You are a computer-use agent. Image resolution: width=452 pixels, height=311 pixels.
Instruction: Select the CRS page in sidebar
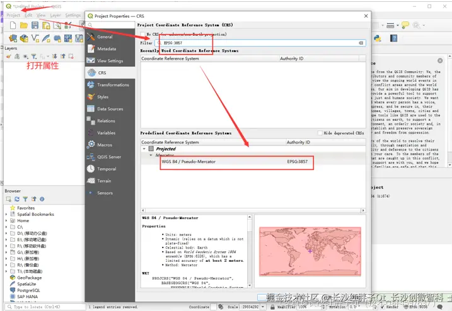tap(110, 73)
